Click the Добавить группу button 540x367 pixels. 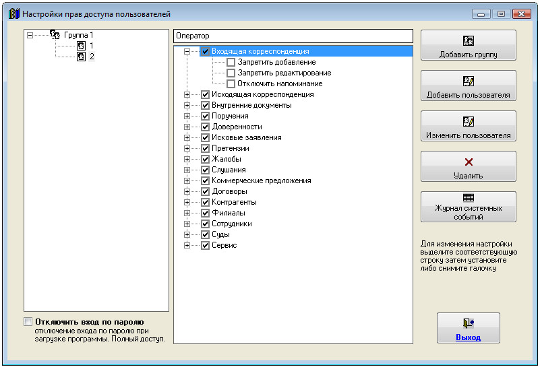tap(469, 45)
